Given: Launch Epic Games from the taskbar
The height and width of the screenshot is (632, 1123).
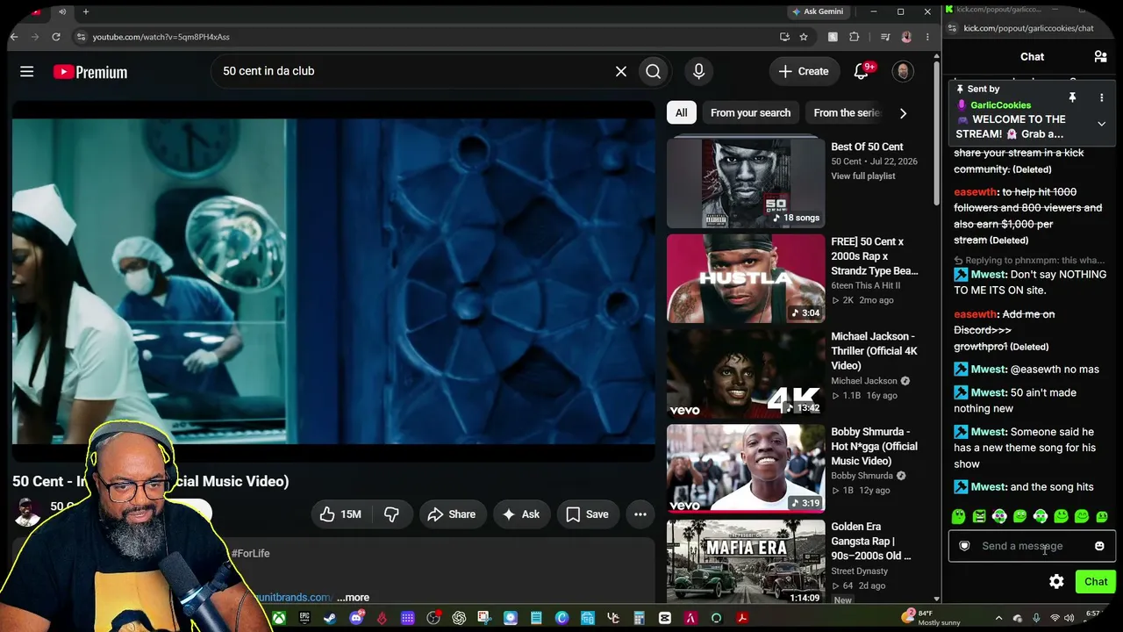Looking at the screenshot, I should pos(304,618).
